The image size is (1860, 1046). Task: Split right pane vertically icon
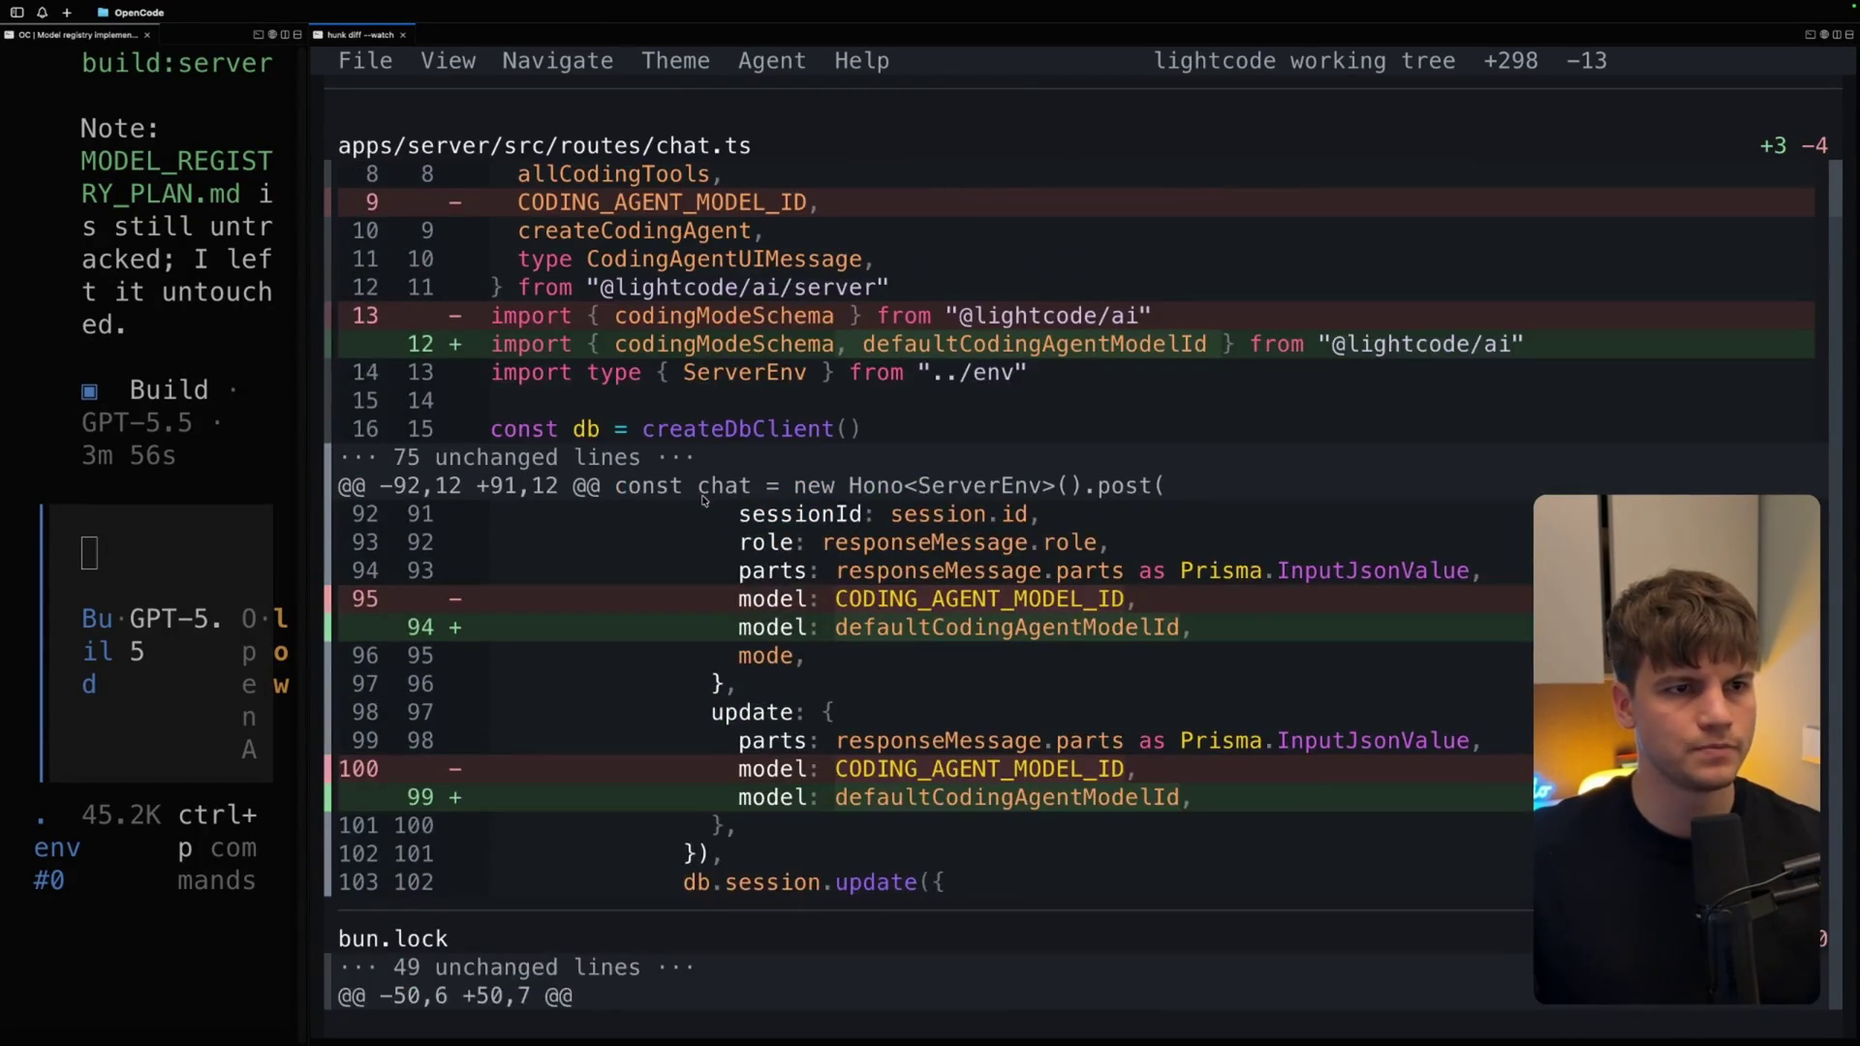click(x=1837, y=35)
